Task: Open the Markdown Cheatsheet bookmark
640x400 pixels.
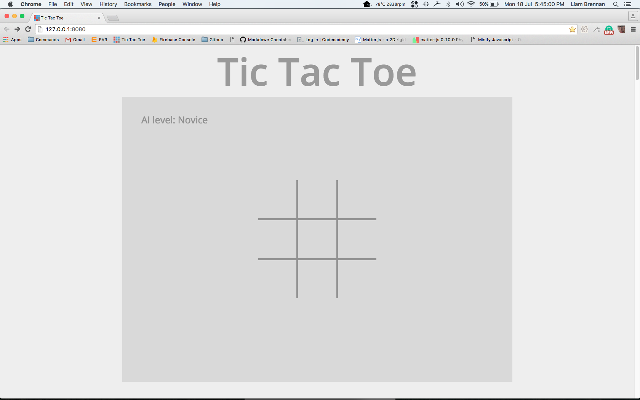Action: click(x=265, y=40)
